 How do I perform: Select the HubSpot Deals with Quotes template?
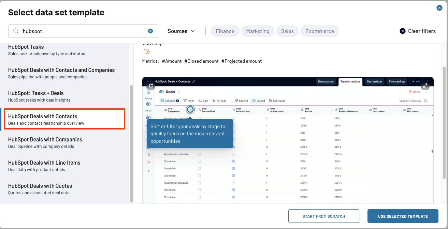point(65,189)
